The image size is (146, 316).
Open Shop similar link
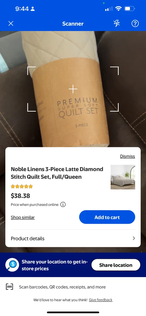click(22, 217)
